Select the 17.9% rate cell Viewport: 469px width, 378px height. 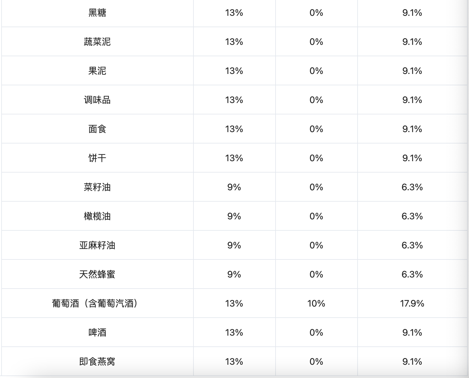(412, 304)
